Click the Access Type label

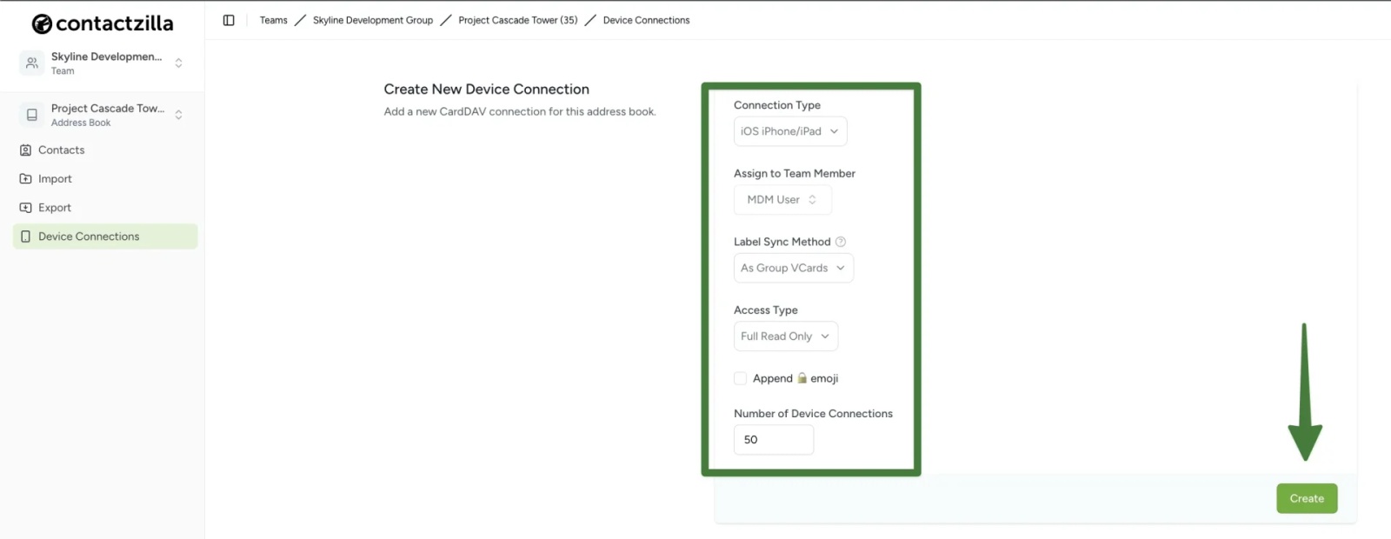click(x=766, y=310)
